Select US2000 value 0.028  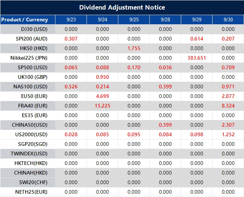pyautogui.click(x=71, y=134)
